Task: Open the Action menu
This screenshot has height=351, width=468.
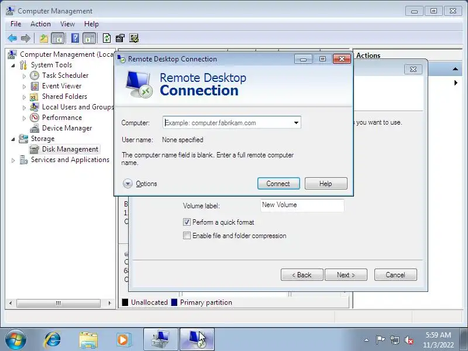Action: pos(40,24)
